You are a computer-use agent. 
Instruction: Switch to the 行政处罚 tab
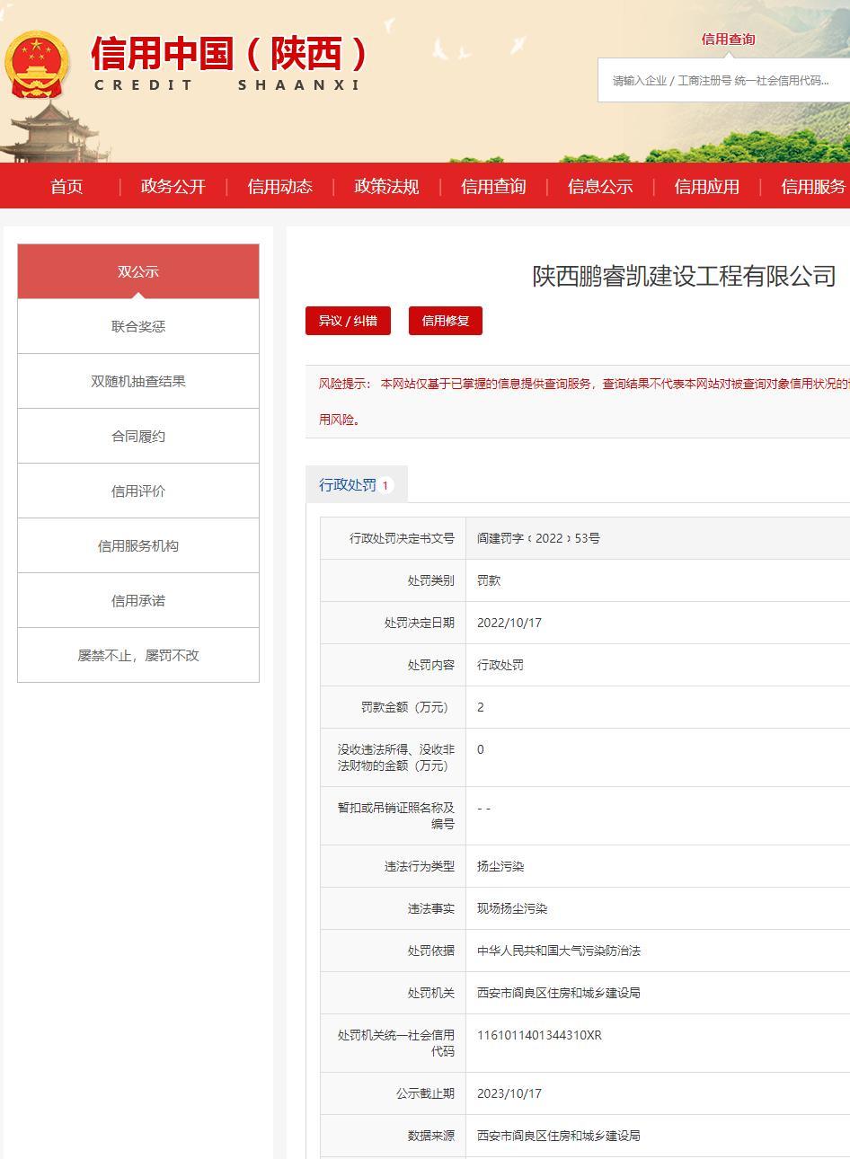(x=357, y=485)
